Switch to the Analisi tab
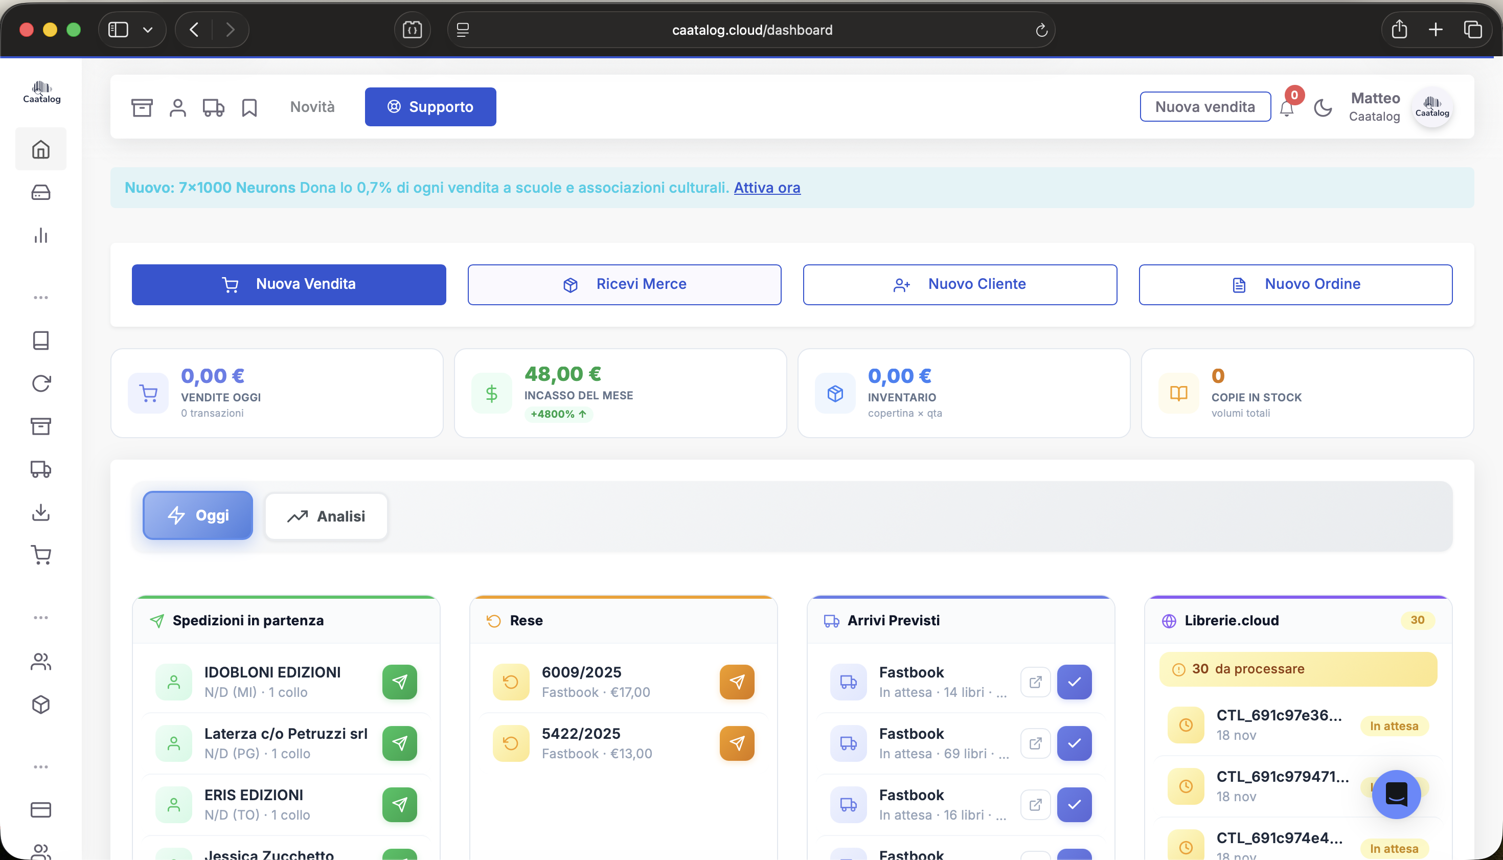Image resolution: width=1503 pixels, height=860 pixels. 326,516
